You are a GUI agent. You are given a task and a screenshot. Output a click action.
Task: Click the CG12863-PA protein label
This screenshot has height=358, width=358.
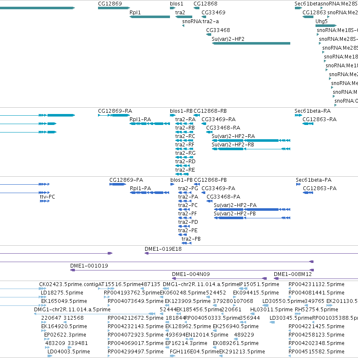[320, 188]
